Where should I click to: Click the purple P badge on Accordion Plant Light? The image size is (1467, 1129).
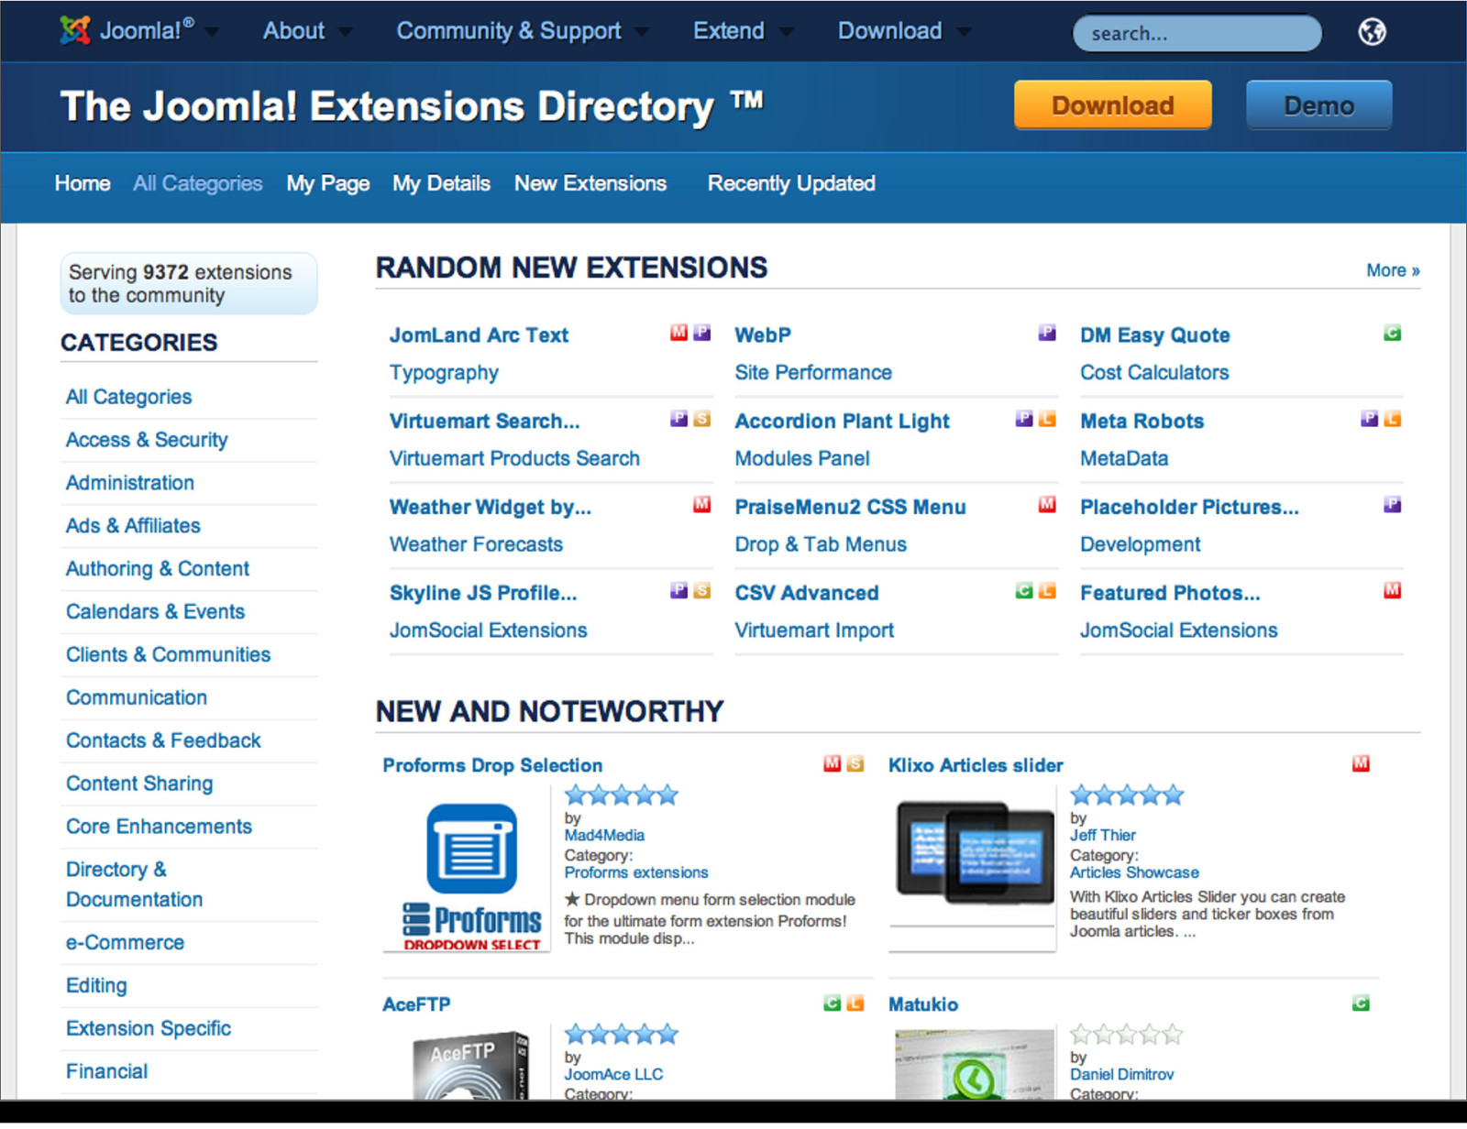pyautogui.click(x=1024, y=419)
